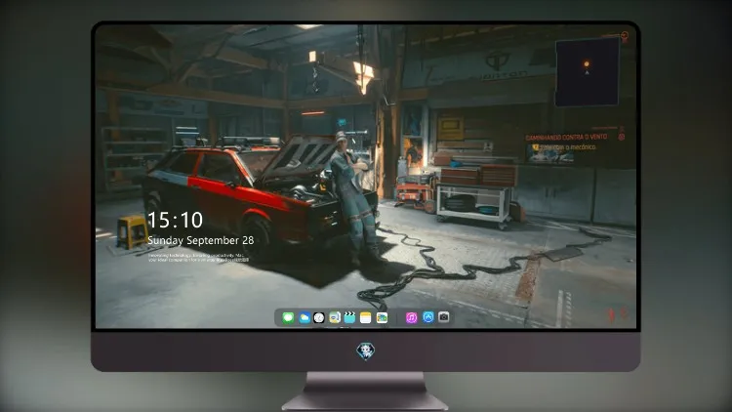
Task: Open the yellow Notes app in the dock
Action: click(366, 317)
